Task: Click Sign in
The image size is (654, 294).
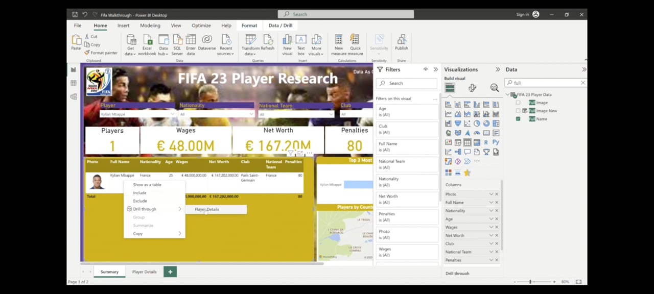Action: [523, 15]
